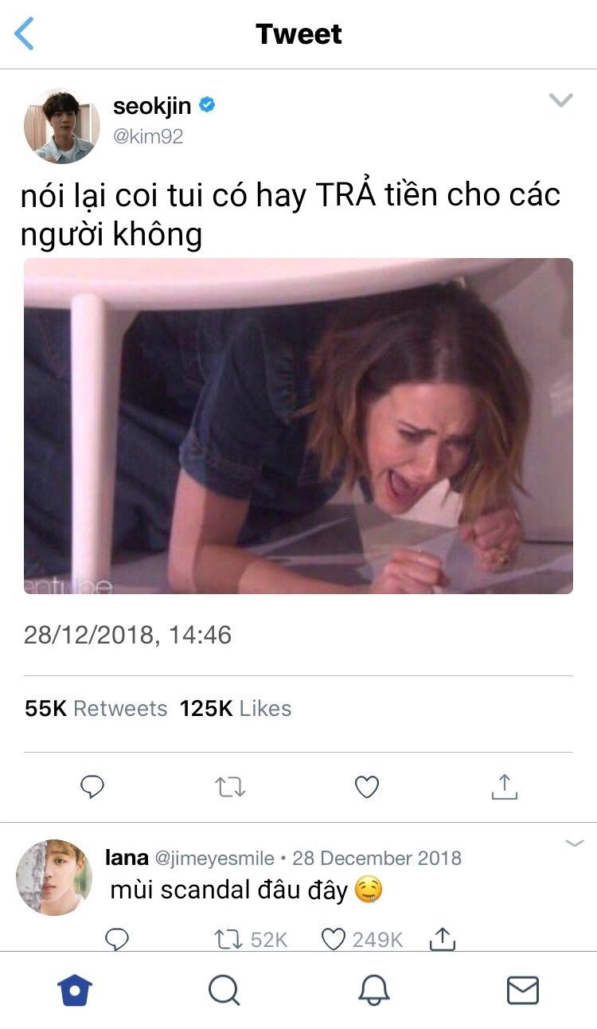Open the Search tab in the bottom bar
This screenshot has height=1029, width=597.
pyautogui.click(x=224, y=991)
